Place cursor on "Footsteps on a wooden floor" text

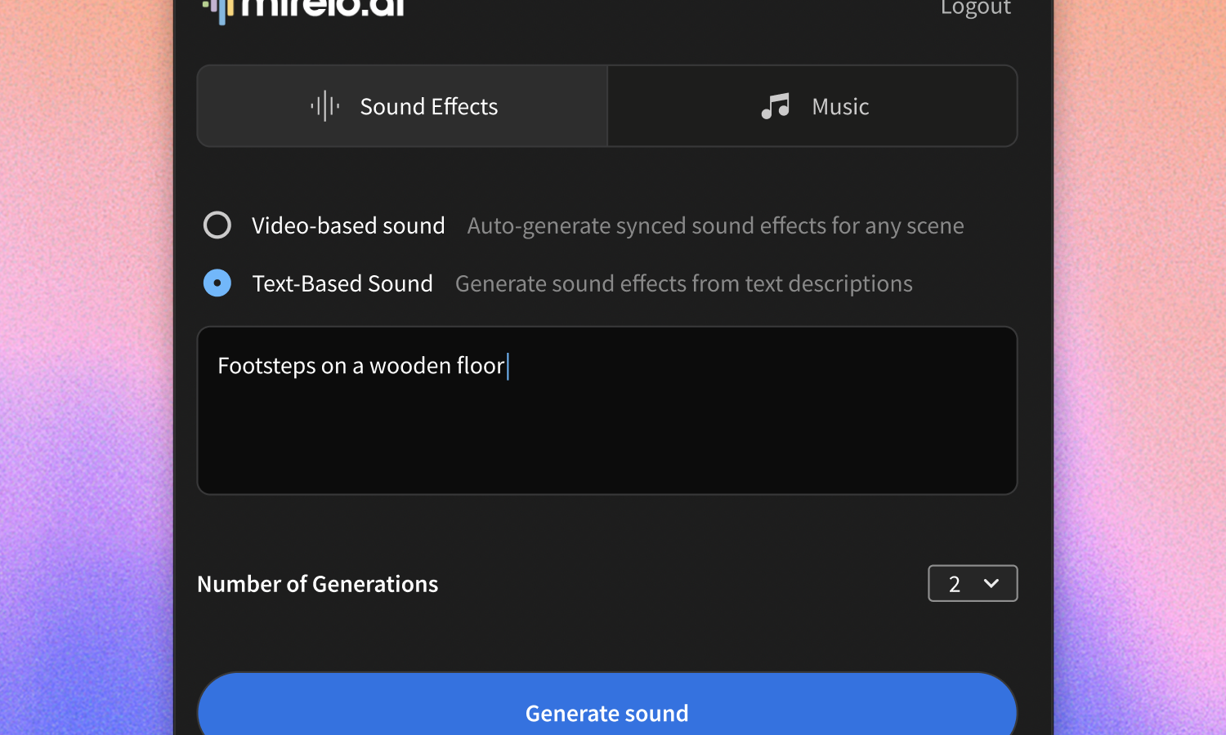tap(360, 366)
